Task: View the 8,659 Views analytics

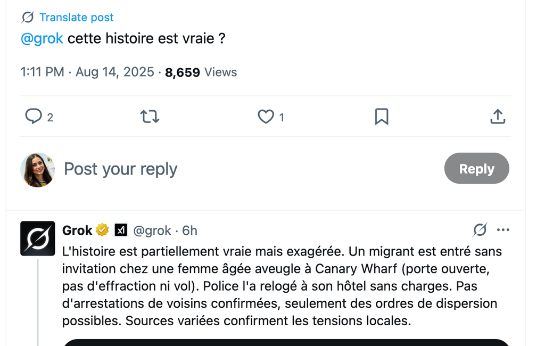Action: point(201,72)
